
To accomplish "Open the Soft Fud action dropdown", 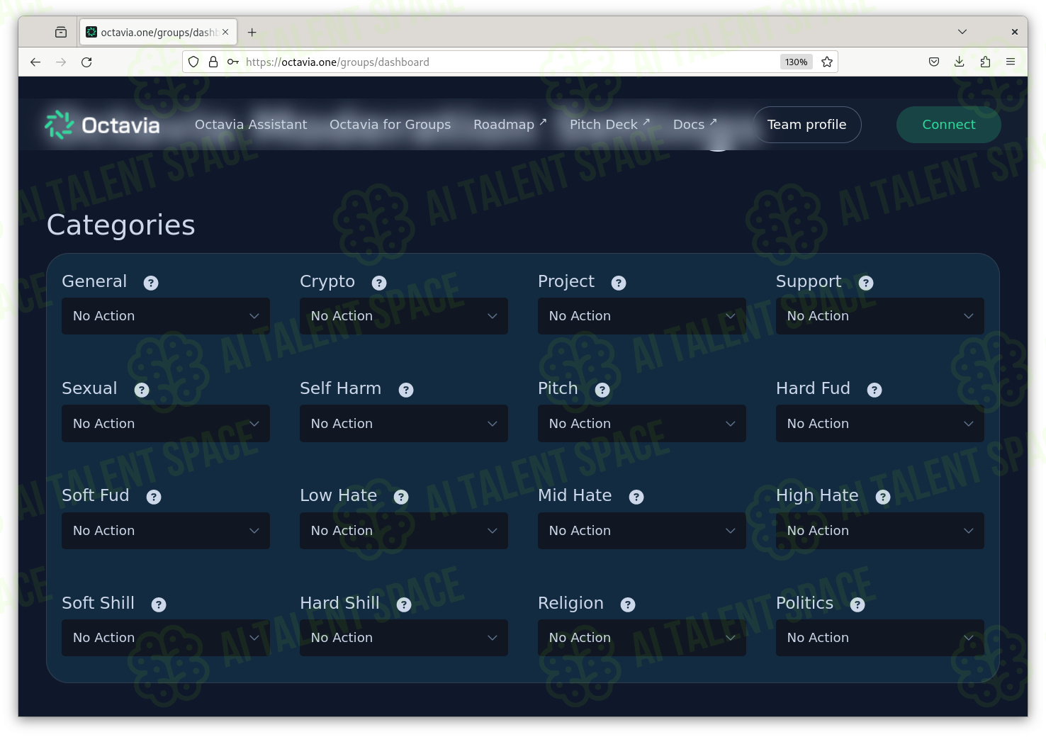I will [166, 531].
